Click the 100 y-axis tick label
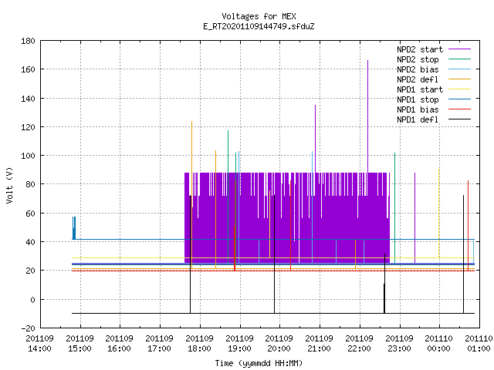This screenshot has width=494, height=370. pos(28,156)
